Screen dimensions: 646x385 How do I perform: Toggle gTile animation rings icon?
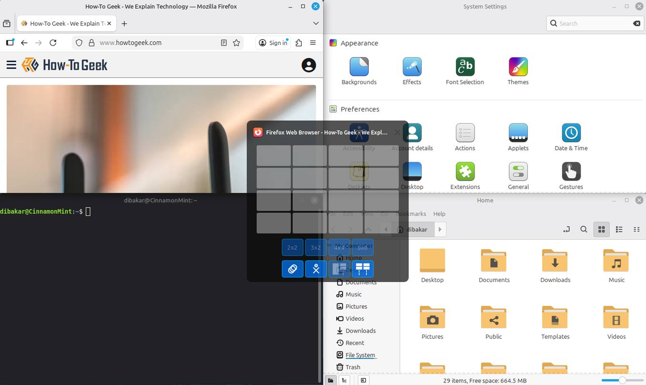coord(293,269)
